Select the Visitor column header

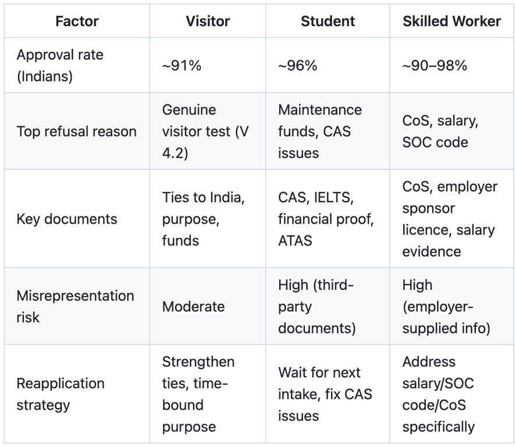pyautogui.click(x=208, y=21)
